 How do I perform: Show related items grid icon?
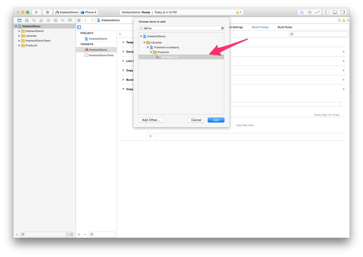[x=79, y=20]
